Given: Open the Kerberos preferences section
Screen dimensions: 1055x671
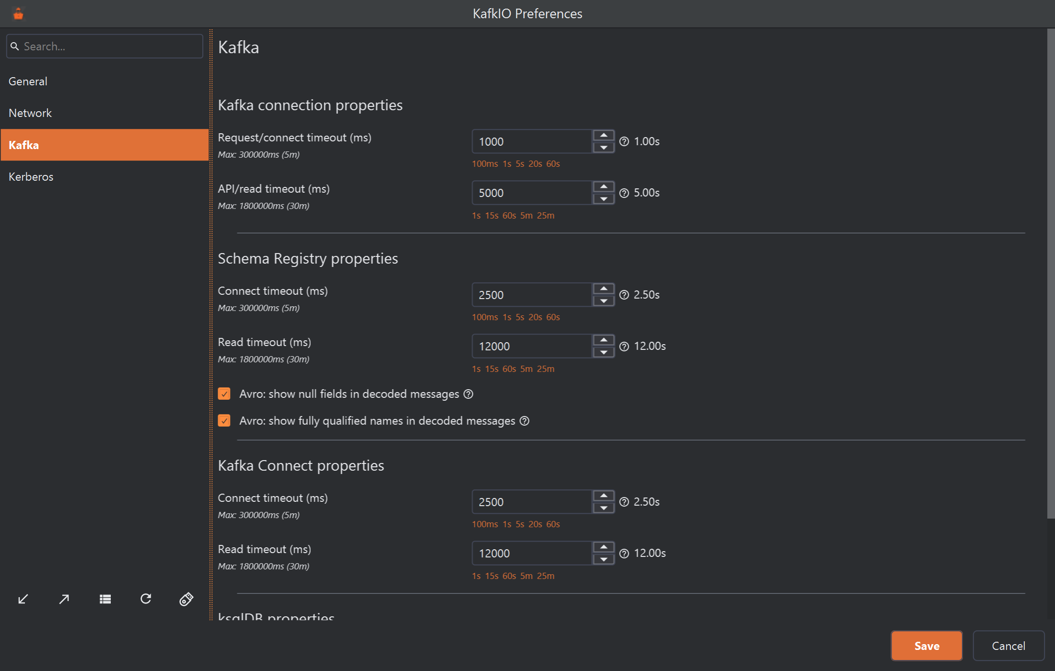Looking at the screenshot, I should (105, 176).
